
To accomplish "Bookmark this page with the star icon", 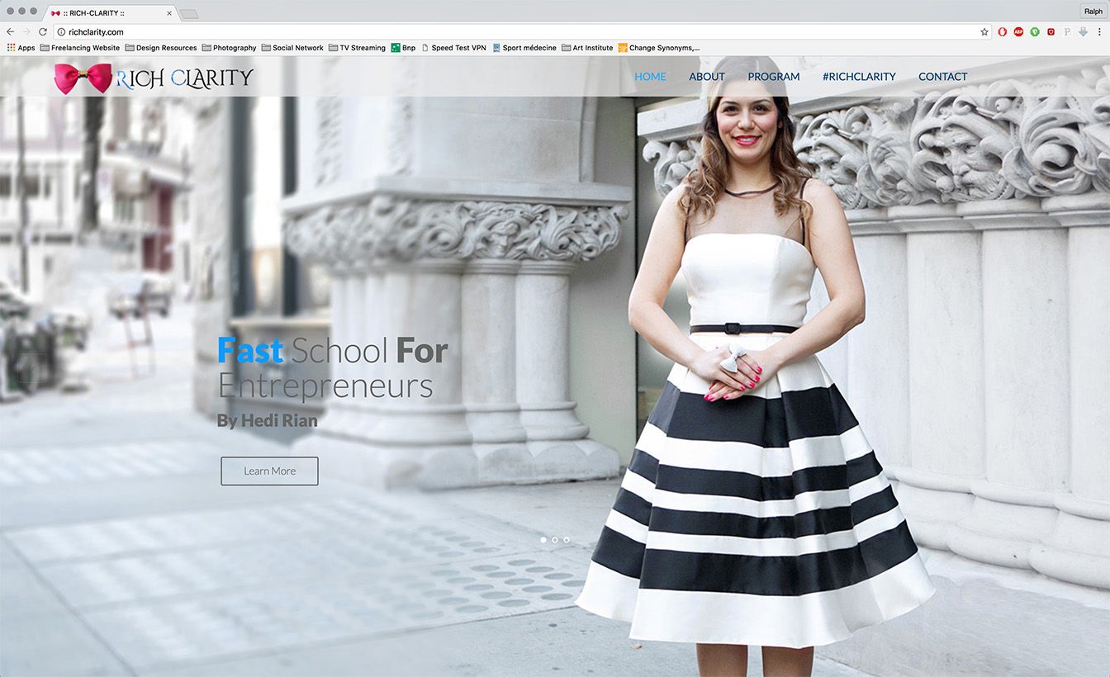I will (x=984, y=31).
